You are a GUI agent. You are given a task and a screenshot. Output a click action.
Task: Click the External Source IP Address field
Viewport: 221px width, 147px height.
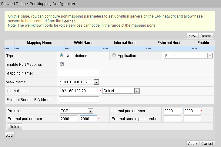pyautogui.click(x=79, y=100)
